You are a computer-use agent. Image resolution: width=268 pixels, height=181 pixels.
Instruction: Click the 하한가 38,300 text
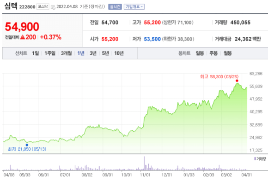tap(178, 39)
